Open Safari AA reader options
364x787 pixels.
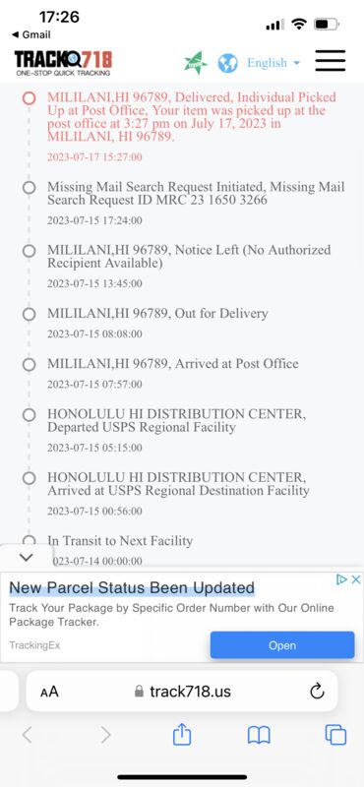(x=49, y=692)
